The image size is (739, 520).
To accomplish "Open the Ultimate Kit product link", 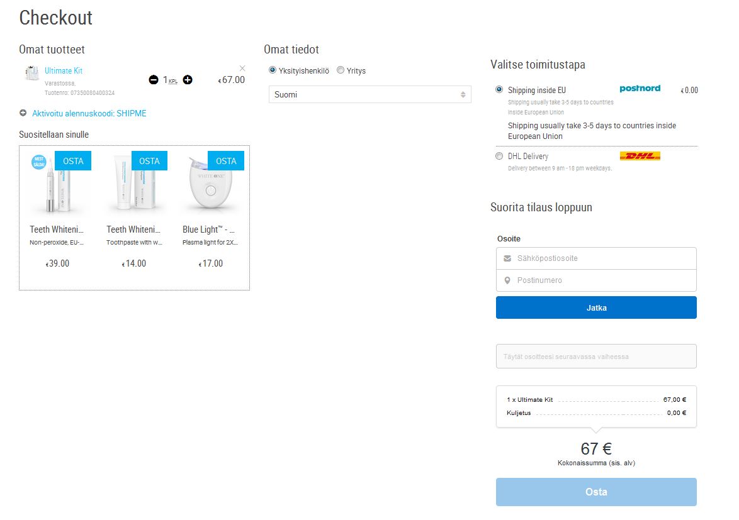I will tap(64, 71).
